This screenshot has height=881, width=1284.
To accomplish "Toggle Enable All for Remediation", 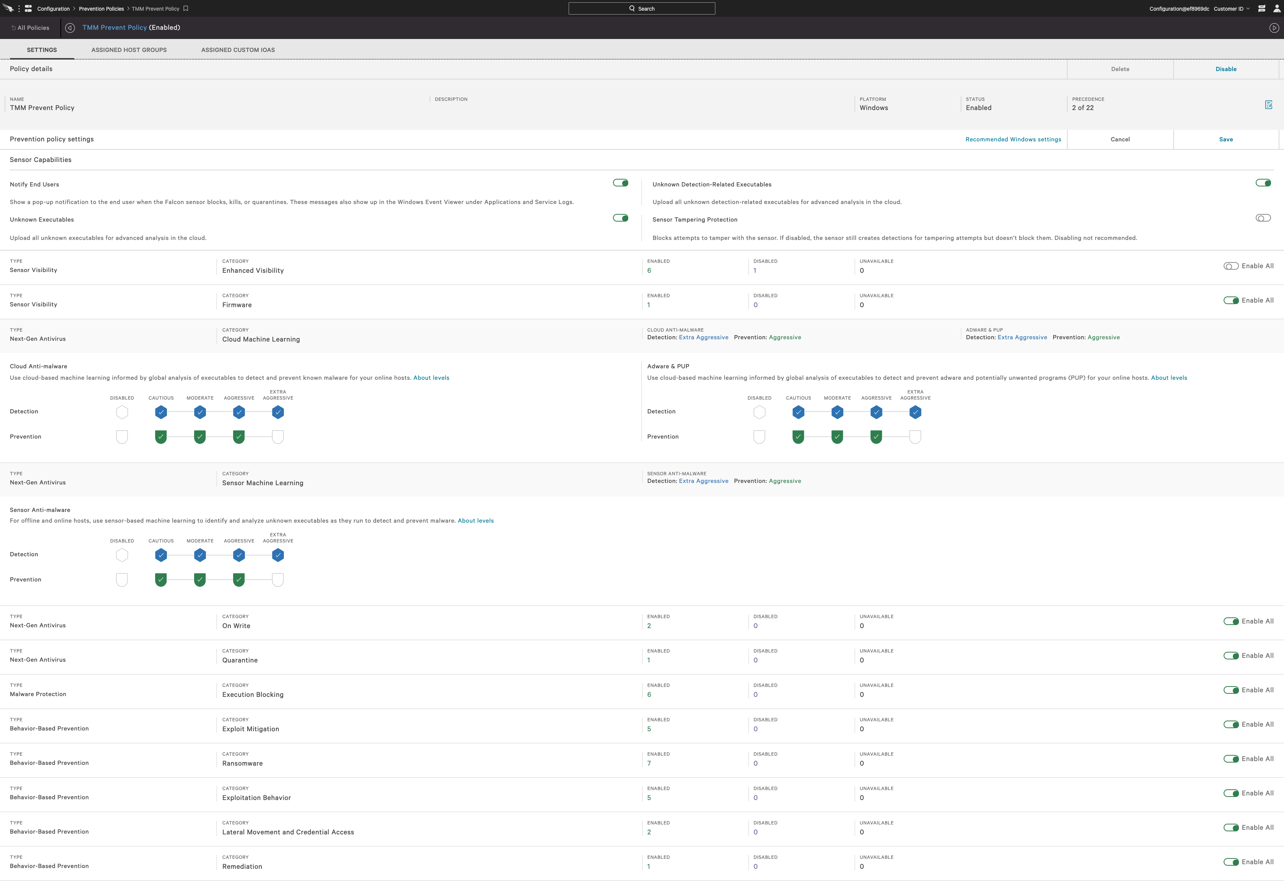I will point(1231,862).
